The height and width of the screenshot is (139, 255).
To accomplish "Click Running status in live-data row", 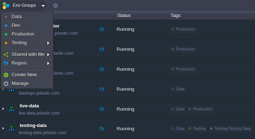I will pyautogui.click(x=125, y=109).
